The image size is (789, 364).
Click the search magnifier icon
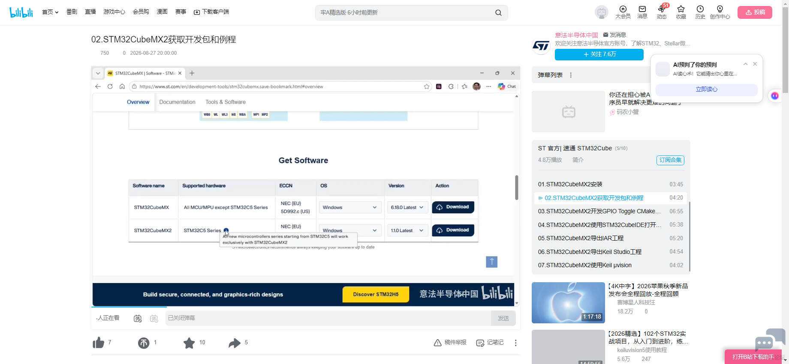(x=498, y=13)
